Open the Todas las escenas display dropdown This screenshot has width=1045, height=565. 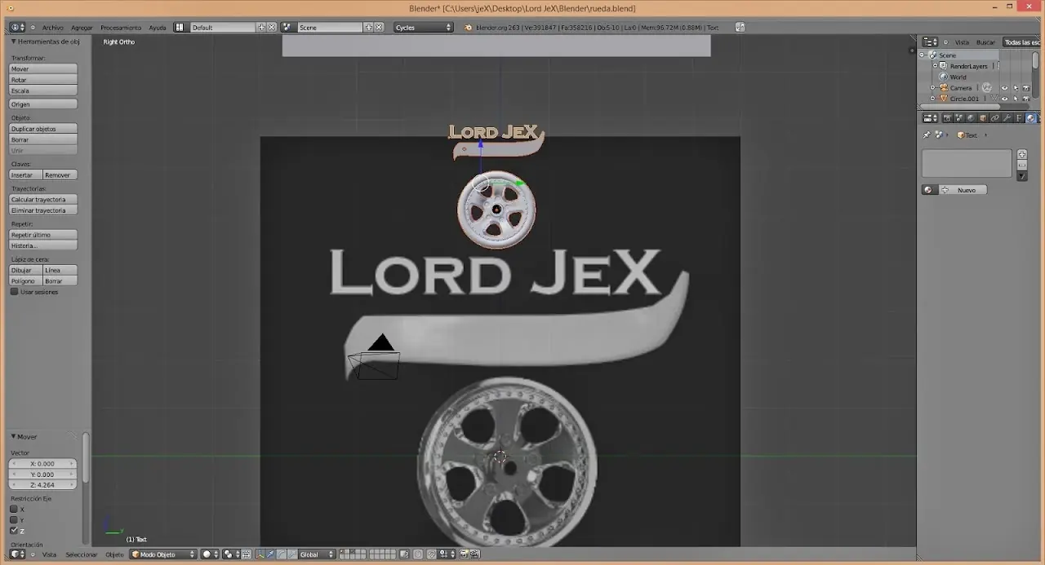1021,42
